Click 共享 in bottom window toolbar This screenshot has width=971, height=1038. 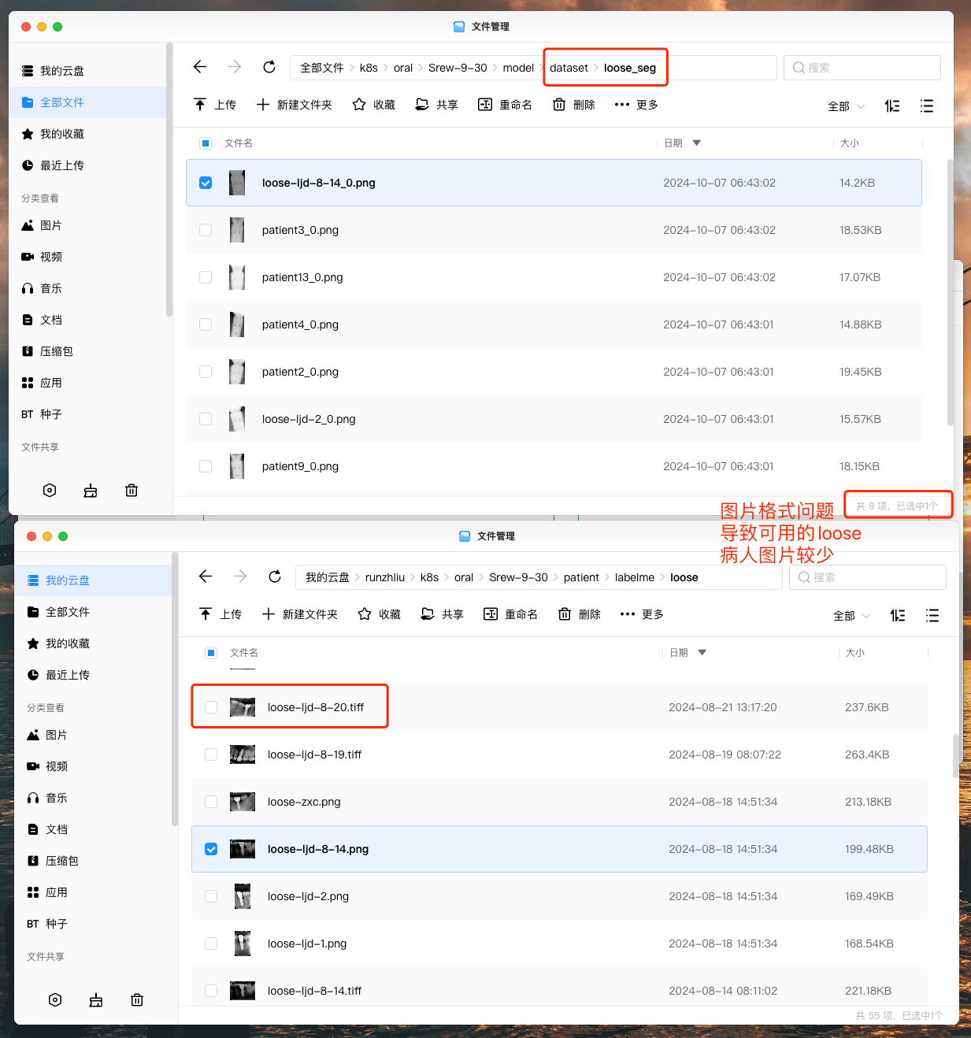click(442, 614)
